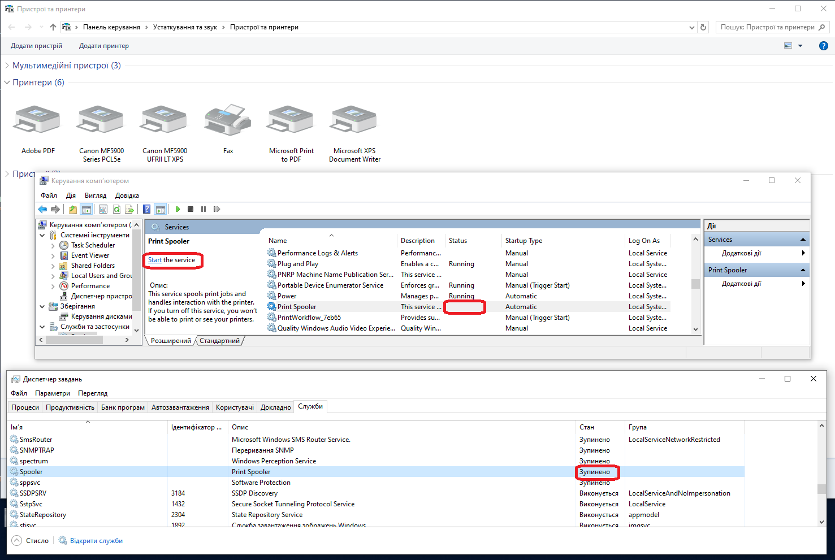Click the Start the service link

point(154,260)
